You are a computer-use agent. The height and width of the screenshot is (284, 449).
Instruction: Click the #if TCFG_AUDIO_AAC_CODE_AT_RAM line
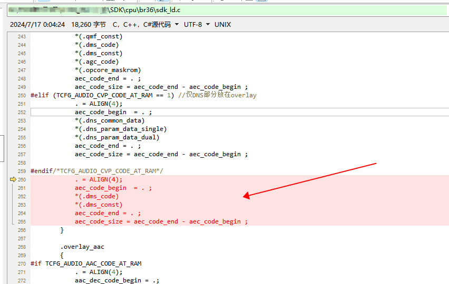tap(86, 263)
